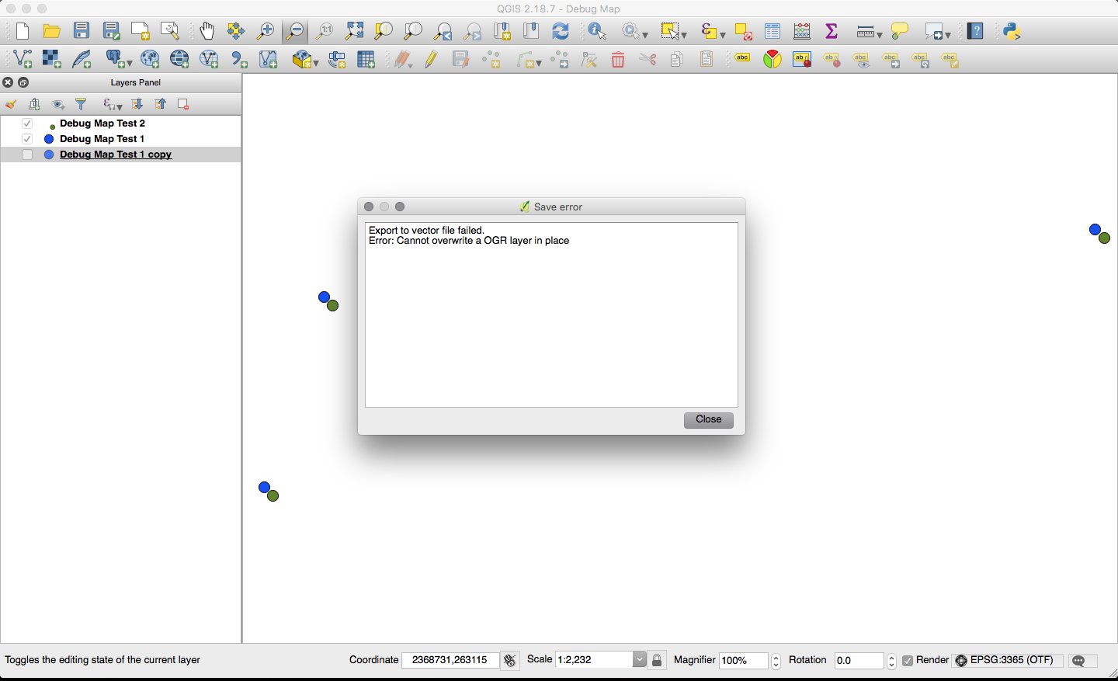Select the Debug Map Test 1 layer
This screenshot has height=681, width=1118.
pos(102,138)
